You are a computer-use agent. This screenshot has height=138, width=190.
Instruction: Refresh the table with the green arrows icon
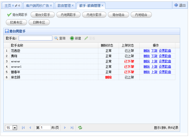pos(80,128)
